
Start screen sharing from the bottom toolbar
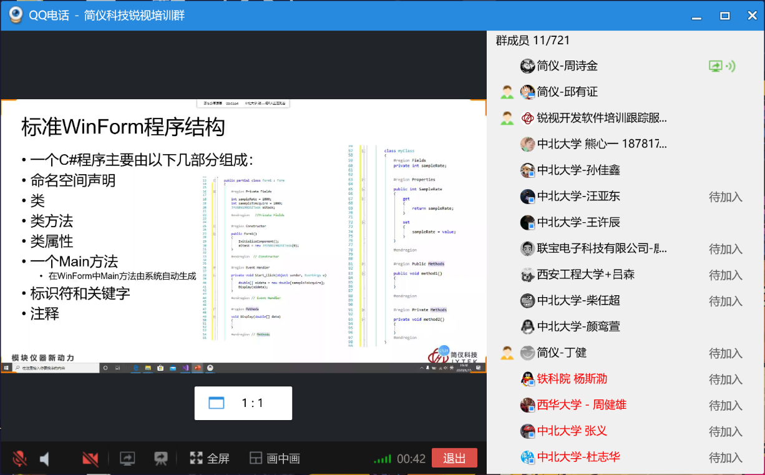(127, 459)
